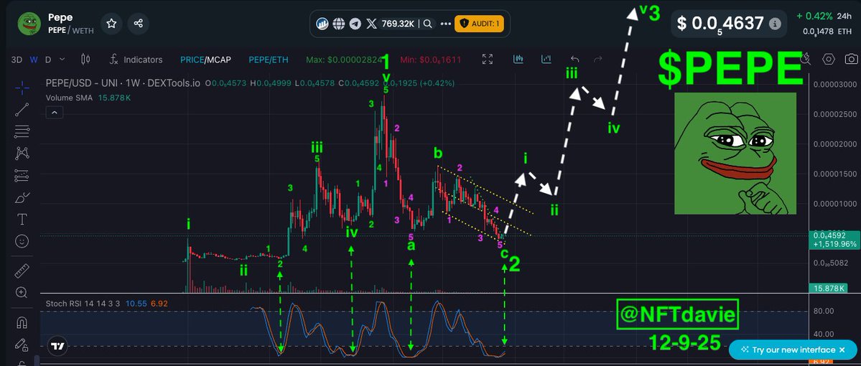
Task: Click the blue candles chart icon
Action: click(x=518, y=59)
